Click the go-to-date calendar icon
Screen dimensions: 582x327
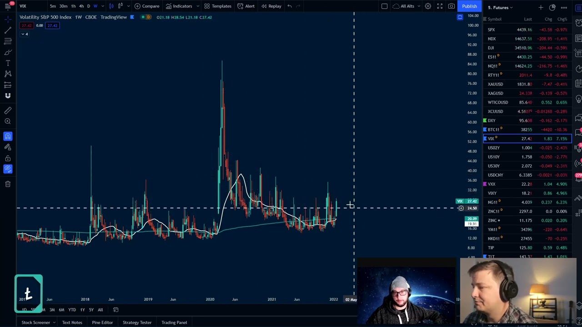point(115,310)
